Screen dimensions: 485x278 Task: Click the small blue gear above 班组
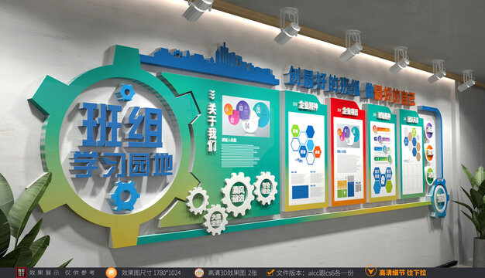tap(125, 92)
